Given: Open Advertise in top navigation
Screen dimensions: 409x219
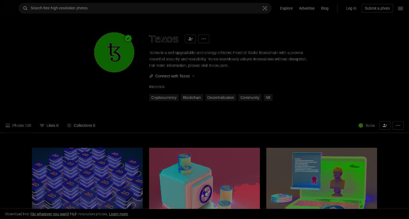Looking at the screenshot, I should pyautogui.click(x=307, y=8).
